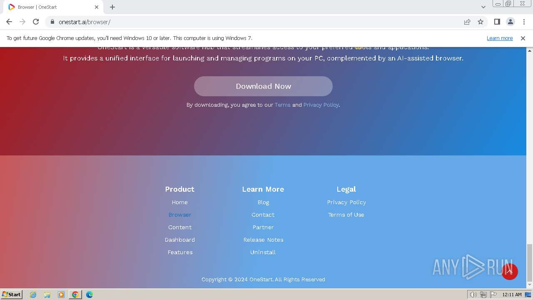The image size is (533, 300).
Task: Open Release Notes link in footer
Action: pos(263,240)
